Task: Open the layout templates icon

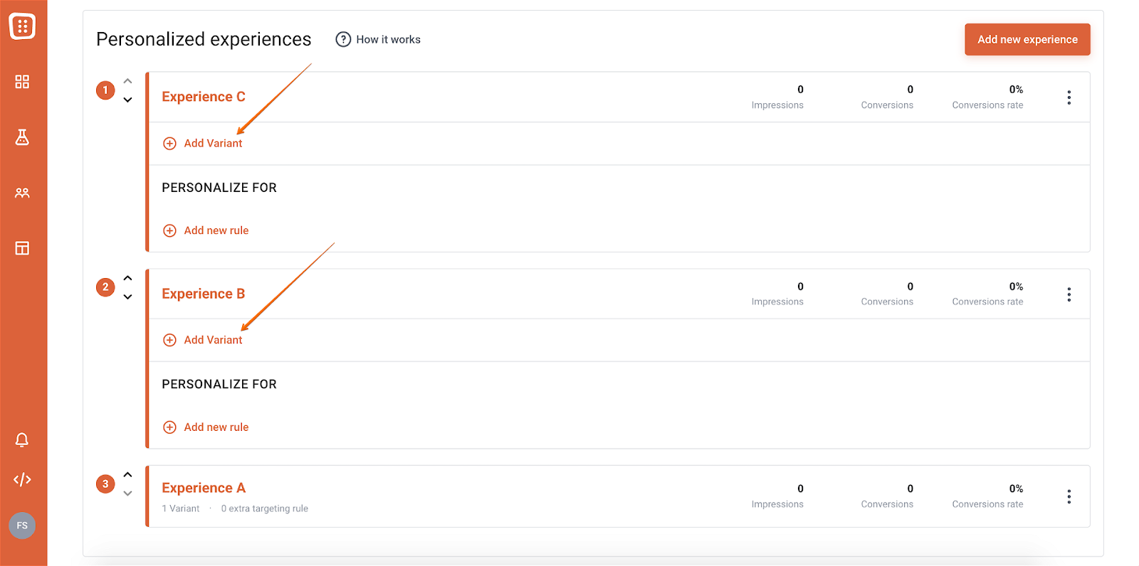Action: (x=22, y=248)
